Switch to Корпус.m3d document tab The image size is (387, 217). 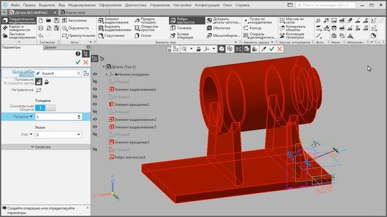[x=75, y=12]
